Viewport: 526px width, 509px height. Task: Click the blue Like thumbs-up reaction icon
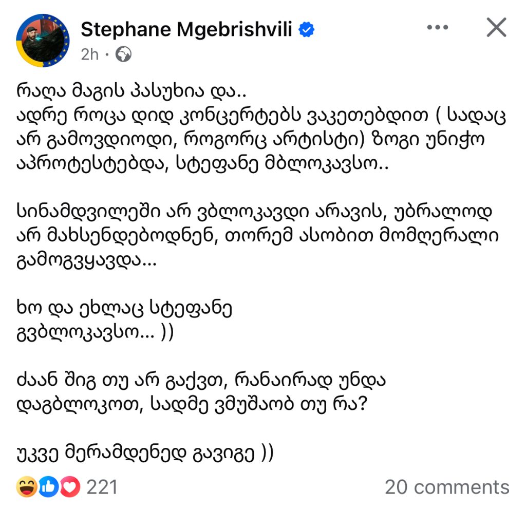48,487
